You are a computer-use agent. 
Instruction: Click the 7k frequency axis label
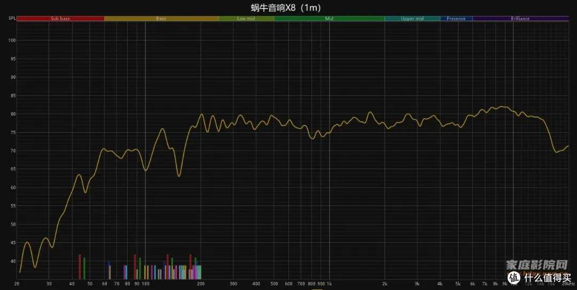[x=485, y=284]
